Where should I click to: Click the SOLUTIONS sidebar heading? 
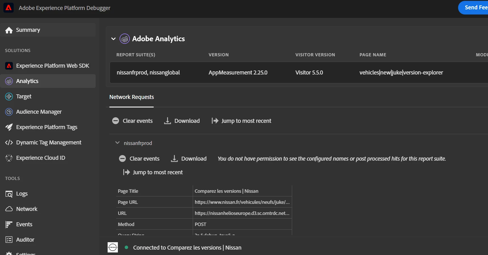coord(18,50)
